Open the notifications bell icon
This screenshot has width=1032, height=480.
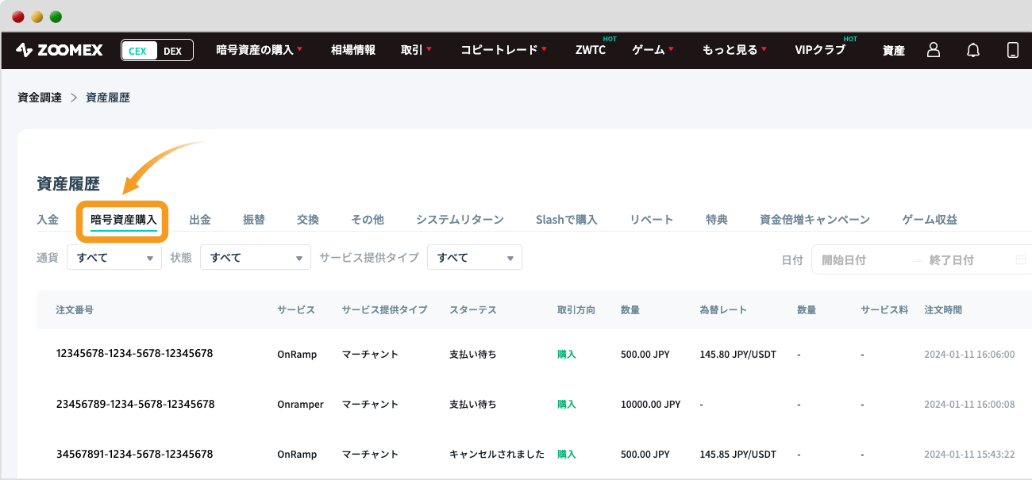(973, 50)
